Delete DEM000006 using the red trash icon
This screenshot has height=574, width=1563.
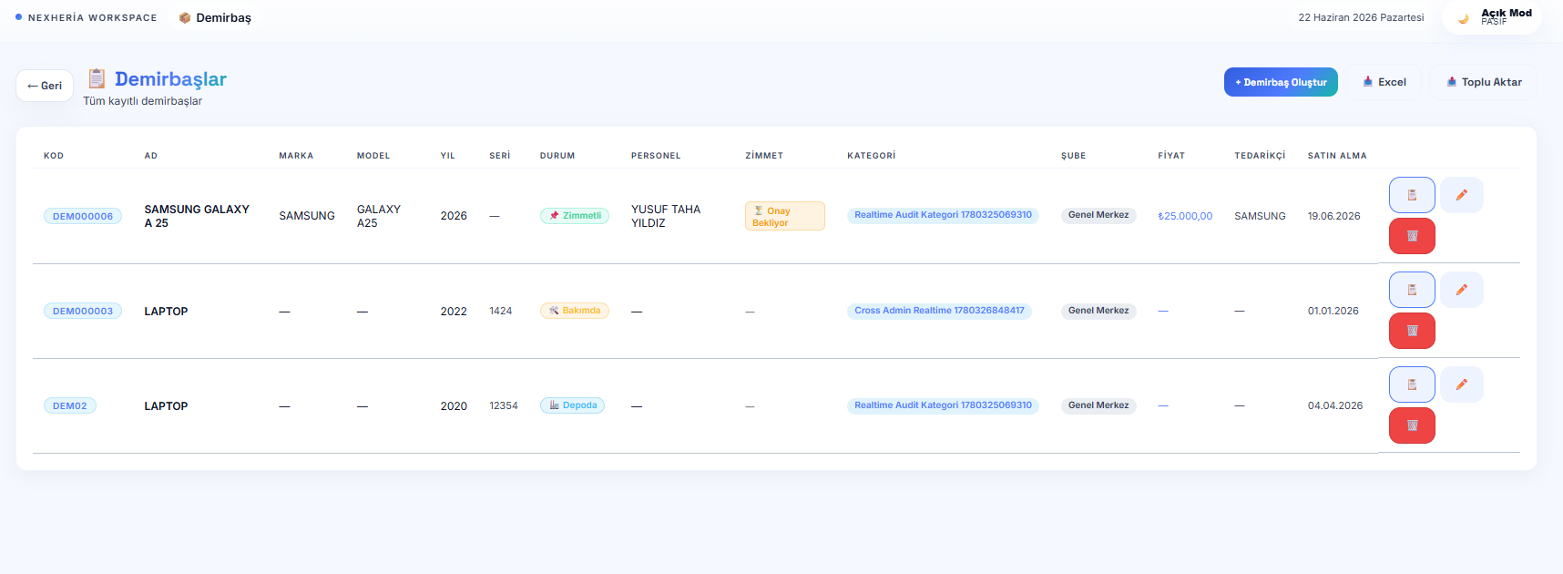(1412, 236)
